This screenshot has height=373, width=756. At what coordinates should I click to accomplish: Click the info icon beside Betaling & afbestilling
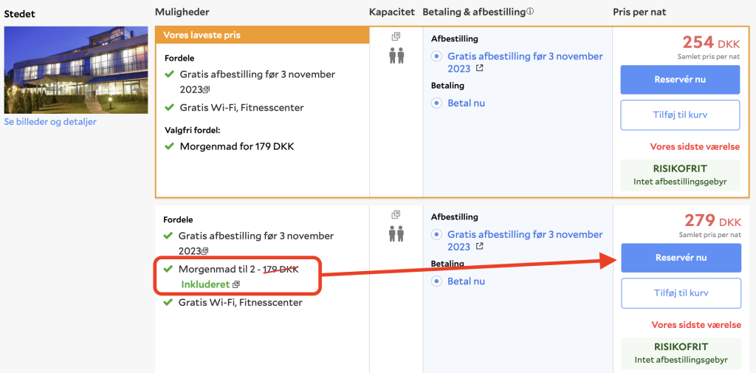tap(530, 12)
